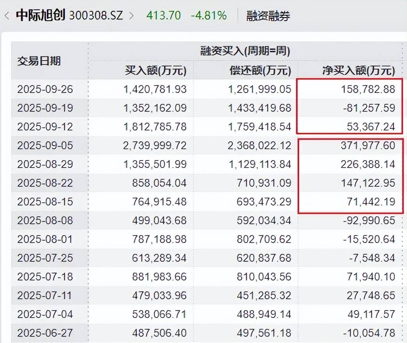Screen dimensions: 407x343
Task: Click repayment amount 1,759,418.54
Action: (260, 127)
